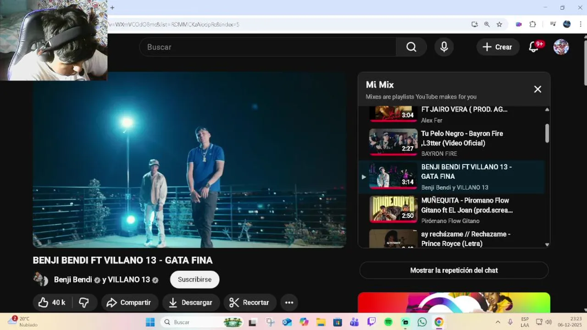
Task: Click the Alex Fer channel name
Action: point(432,120)
